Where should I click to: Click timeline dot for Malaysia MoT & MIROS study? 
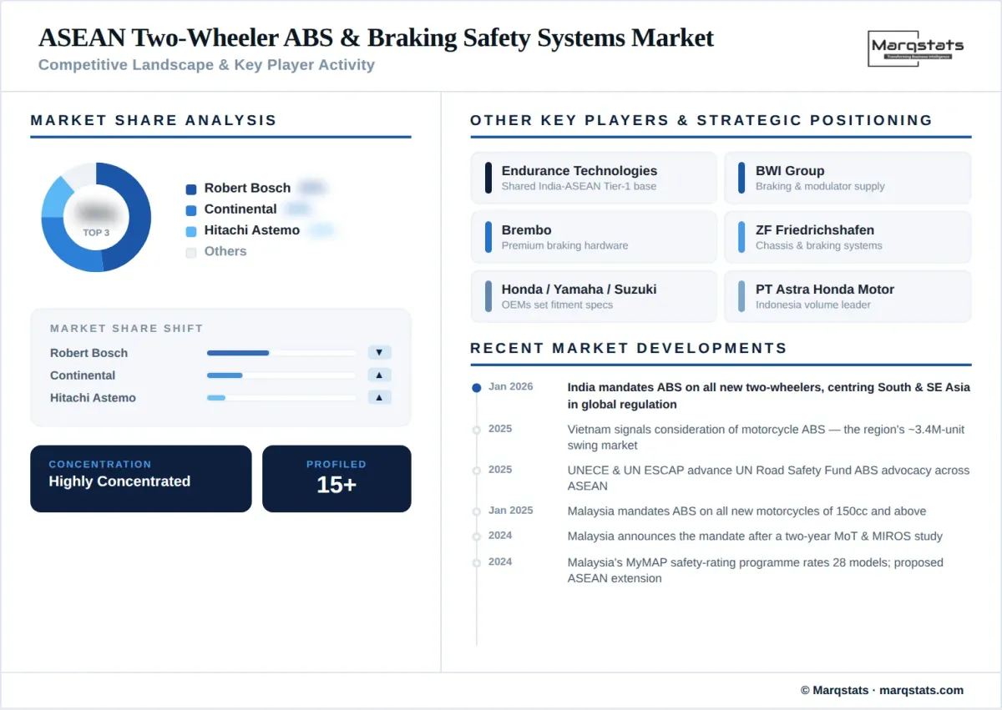476,536
